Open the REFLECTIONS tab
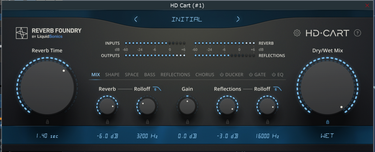This screenshot has height=152, width=375. pyautogui.click(x=175, y=75)
